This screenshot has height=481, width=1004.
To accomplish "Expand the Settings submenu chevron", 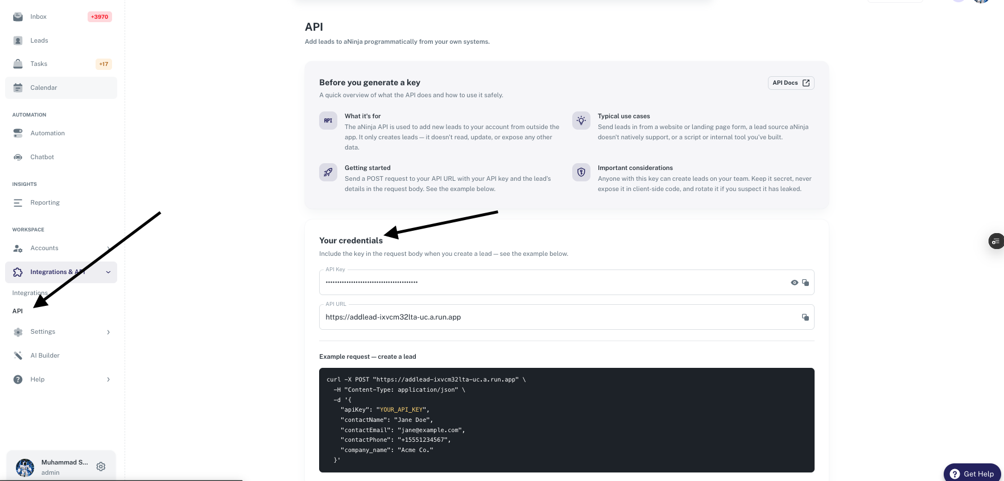I will coord(108,332).
